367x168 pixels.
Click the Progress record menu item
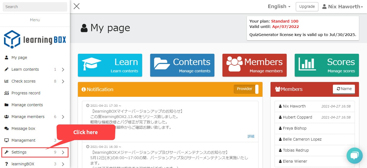(x=26, y=93)
